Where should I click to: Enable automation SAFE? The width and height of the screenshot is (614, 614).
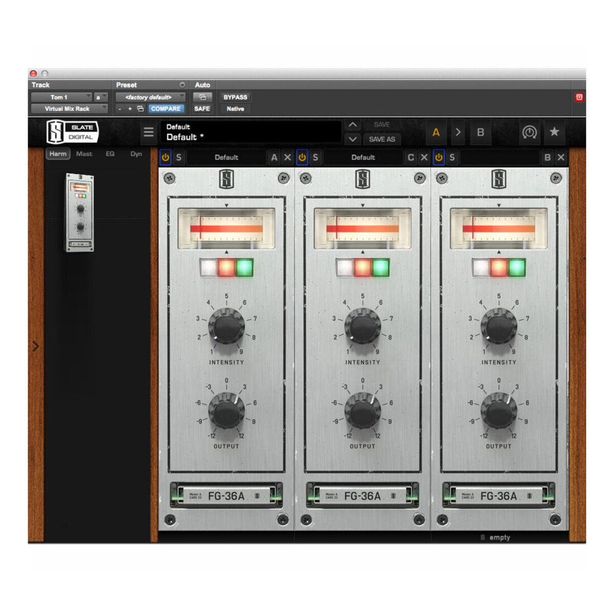point(202,109)
